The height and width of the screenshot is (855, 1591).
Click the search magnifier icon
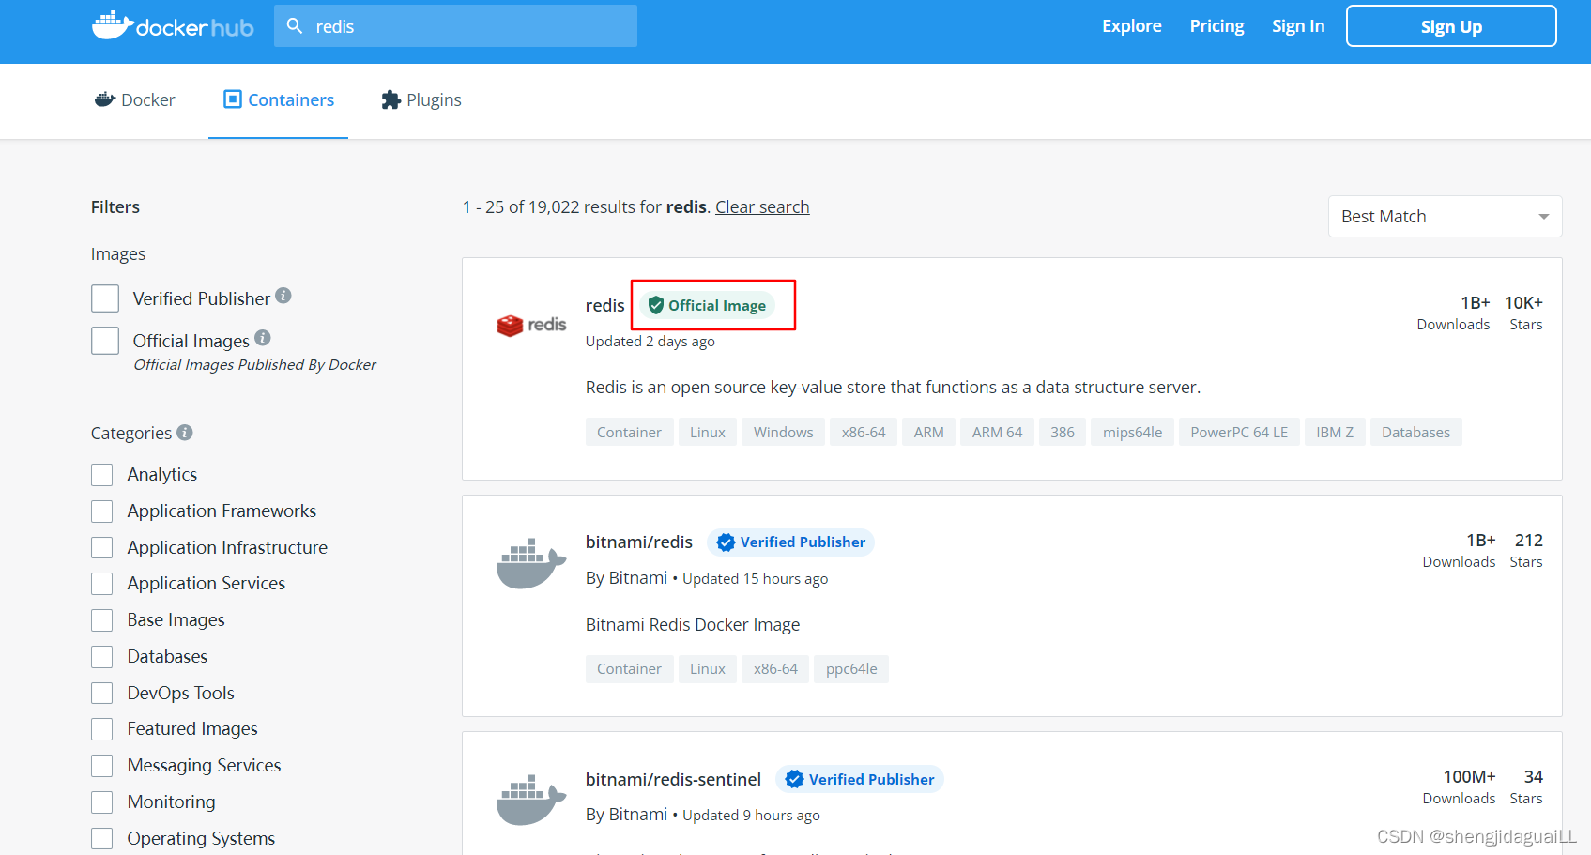(x=295, y=26)
